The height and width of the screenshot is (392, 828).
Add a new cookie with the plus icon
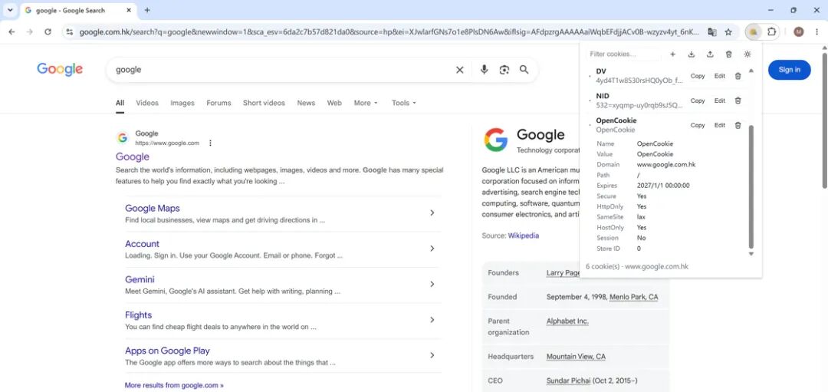pos(672,54)
